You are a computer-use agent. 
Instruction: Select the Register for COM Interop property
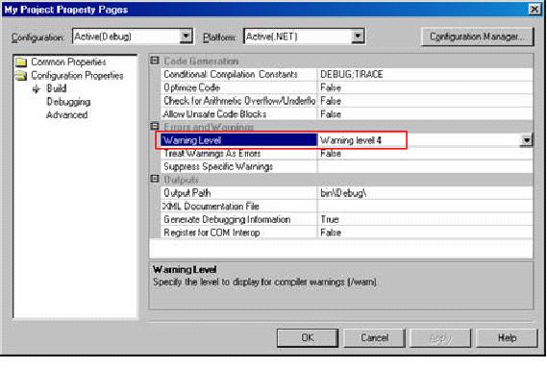click(238, 233)
